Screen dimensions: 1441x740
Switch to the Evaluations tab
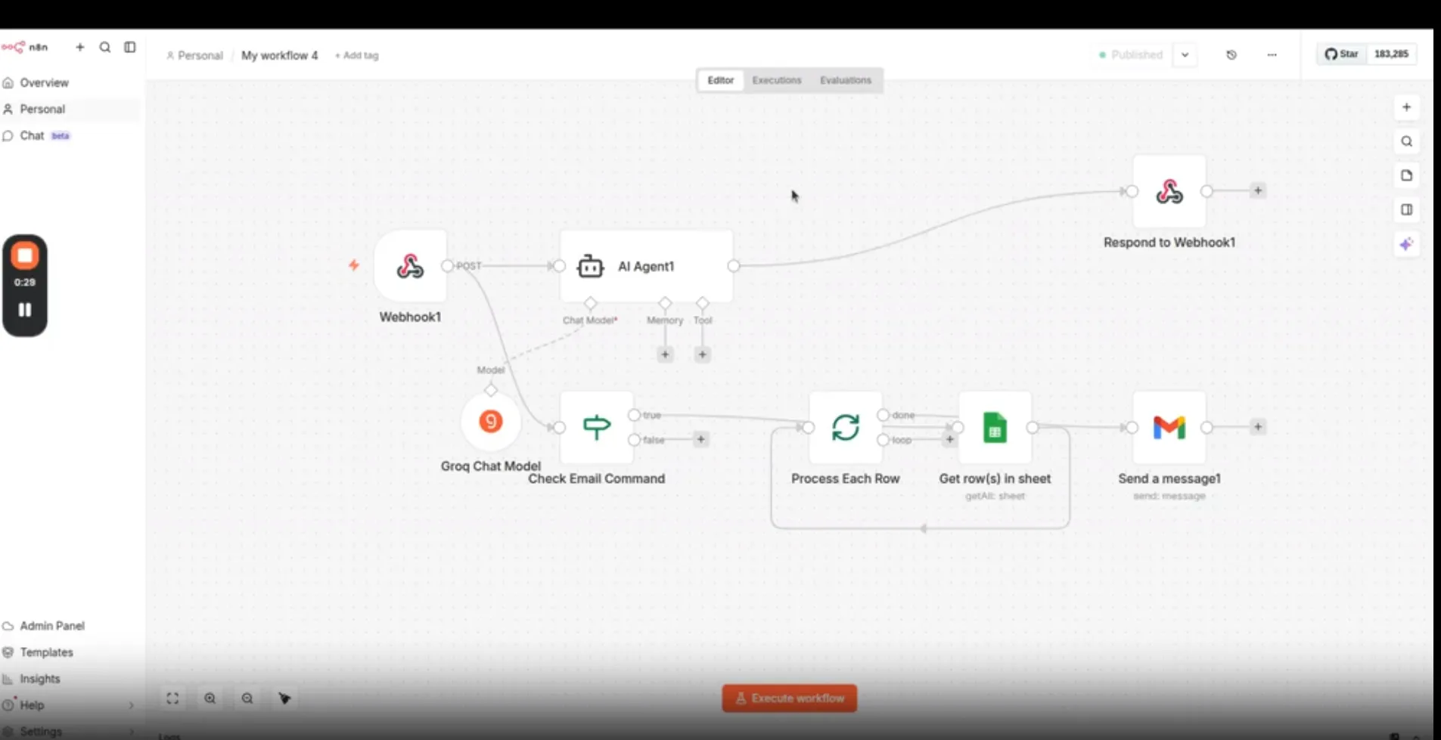tap(845, 80)
